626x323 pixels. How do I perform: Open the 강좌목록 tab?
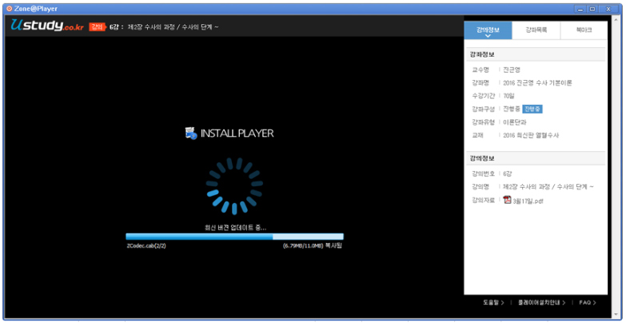click(536, 30)
